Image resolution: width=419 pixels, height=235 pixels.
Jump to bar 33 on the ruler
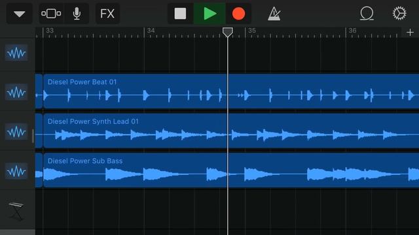coord(50,31)
